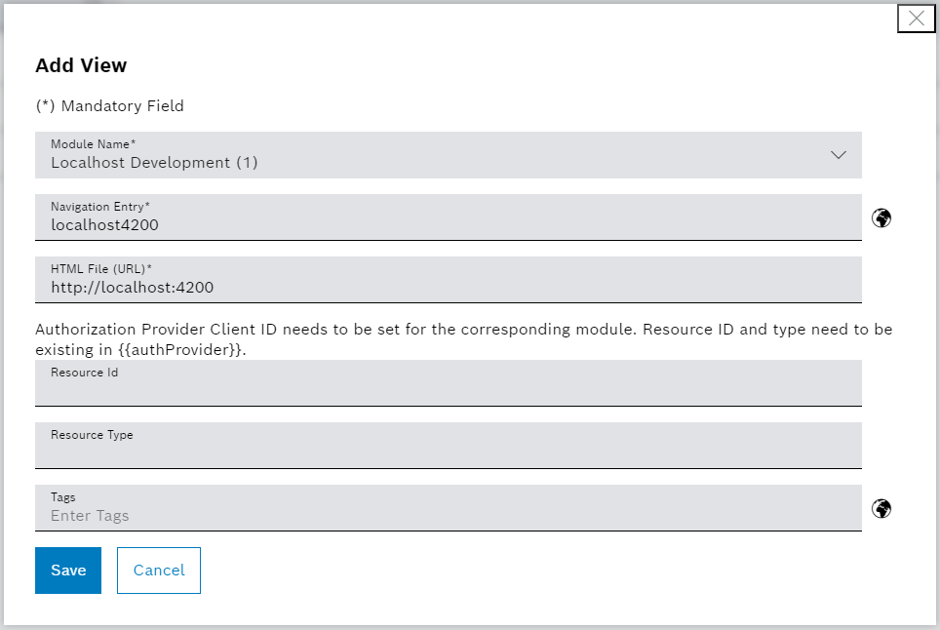Open the Module Name combo box
The height and width of the screenshot is (630, 940).
tap(448, 155)
